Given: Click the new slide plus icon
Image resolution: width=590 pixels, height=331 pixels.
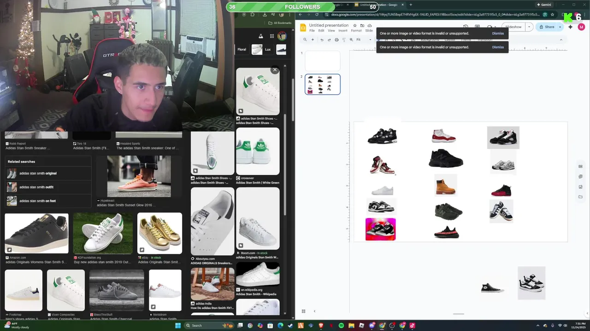Looking at the screenshot, I should coord(313,40).
